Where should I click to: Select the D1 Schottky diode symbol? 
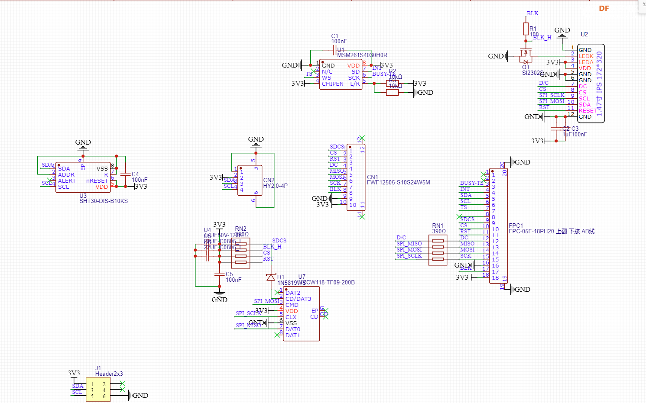pyautogui.click(x=271, y=277)
